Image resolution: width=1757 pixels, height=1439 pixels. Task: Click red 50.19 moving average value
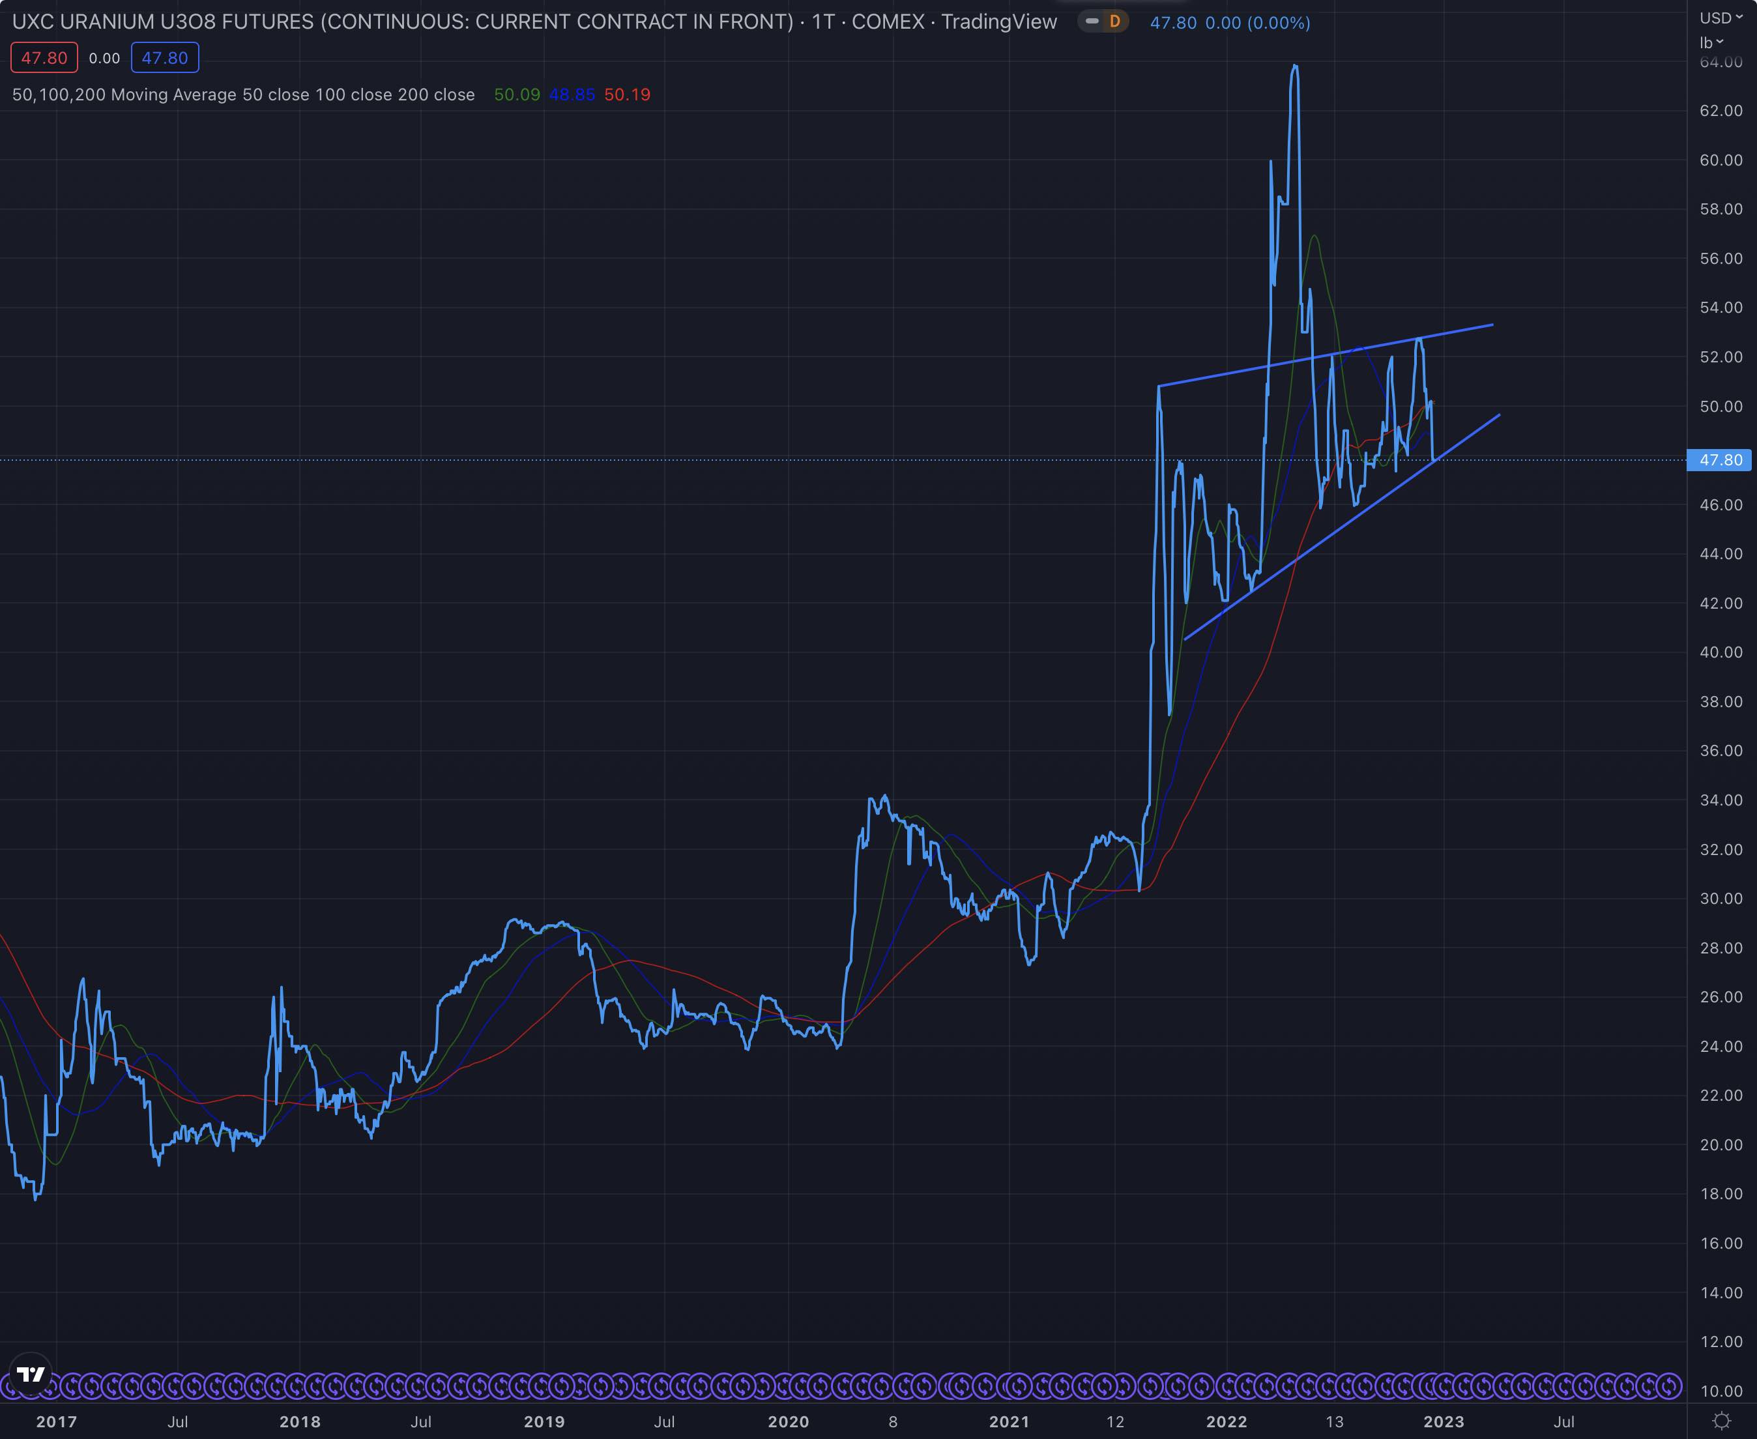tap(628, 94)
